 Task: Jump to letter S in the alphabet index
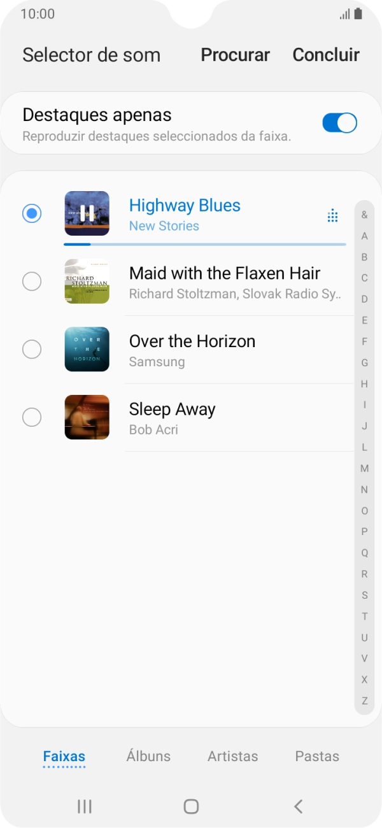point(365,595)
